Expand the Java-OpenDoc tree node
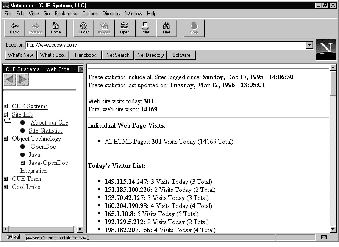 point(22,163)
